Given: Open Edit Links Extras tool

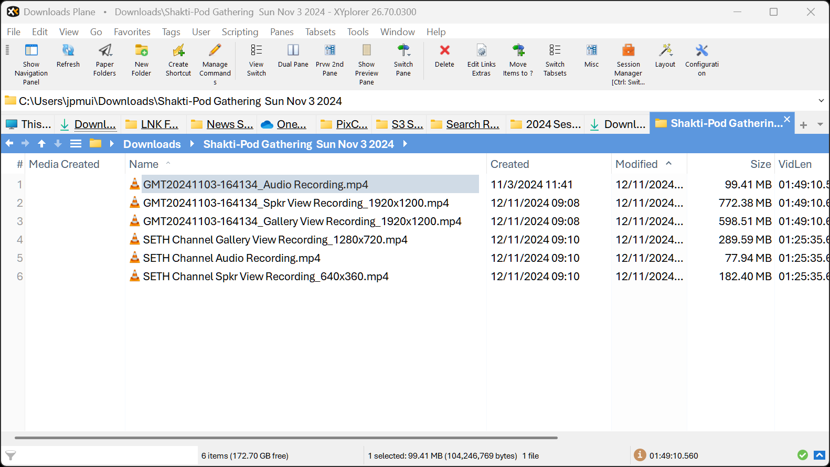Looking at the screenshot, I should [x=482, y=60].
